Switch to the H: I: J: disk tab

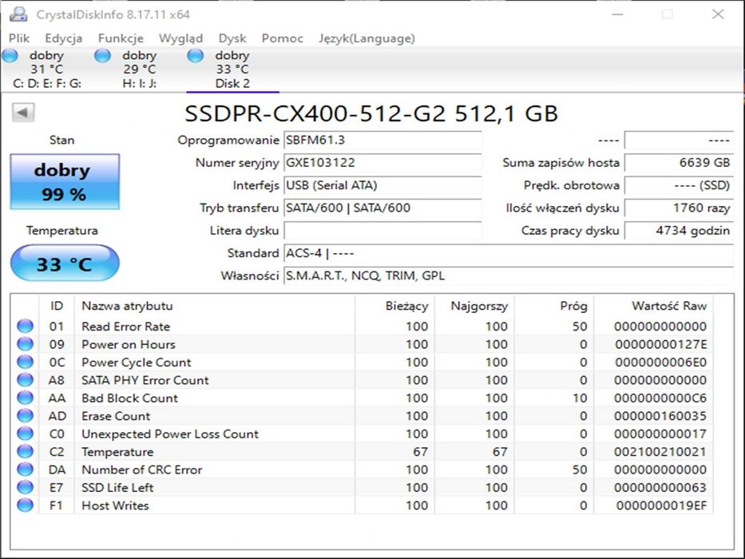tap(139, 69)
